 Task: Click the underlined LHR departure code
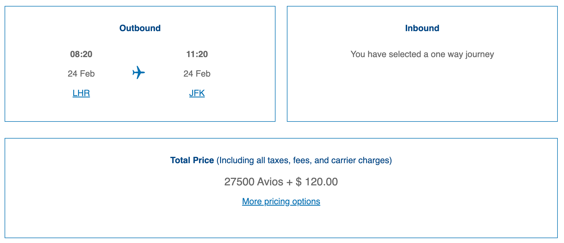click(81, 93)
